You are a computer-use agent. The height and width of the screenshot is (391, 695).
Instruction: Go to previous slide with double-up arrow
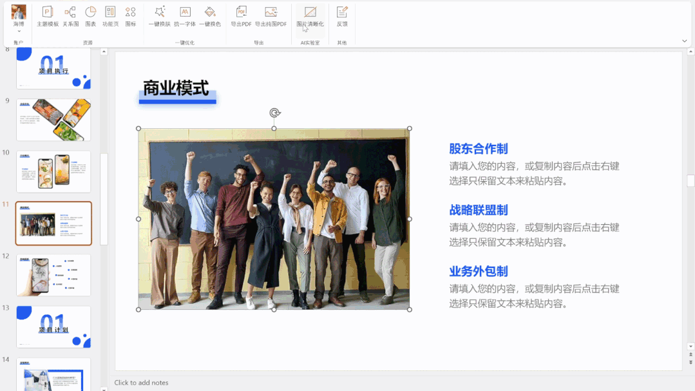click(690, 355)
